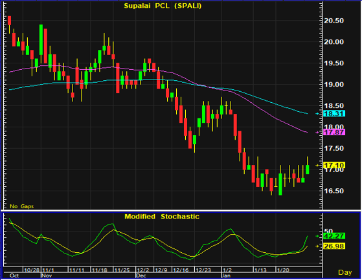Screen dimensions: 362x280
Task: Click the Modified Stochastic indicator title
Action: 162,217
